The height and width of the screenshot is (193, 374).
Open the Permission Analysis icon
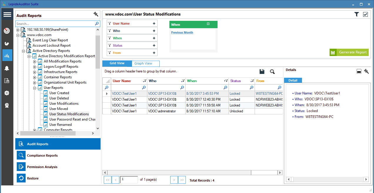pyautogui.click(x=21, y=167)
